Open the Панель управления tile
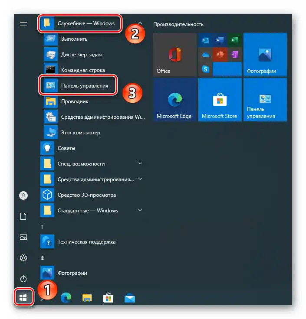Screen dimensions: 306x319 tap(265, 100)
